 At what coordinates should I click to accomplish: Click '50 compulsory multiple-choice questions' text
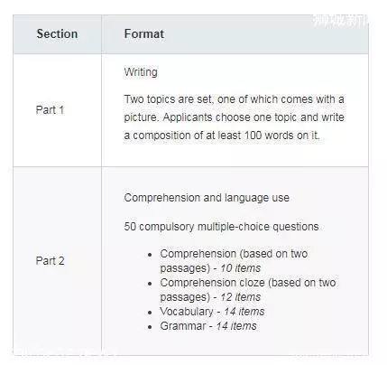pyautogui.click(x=221, y=227)
